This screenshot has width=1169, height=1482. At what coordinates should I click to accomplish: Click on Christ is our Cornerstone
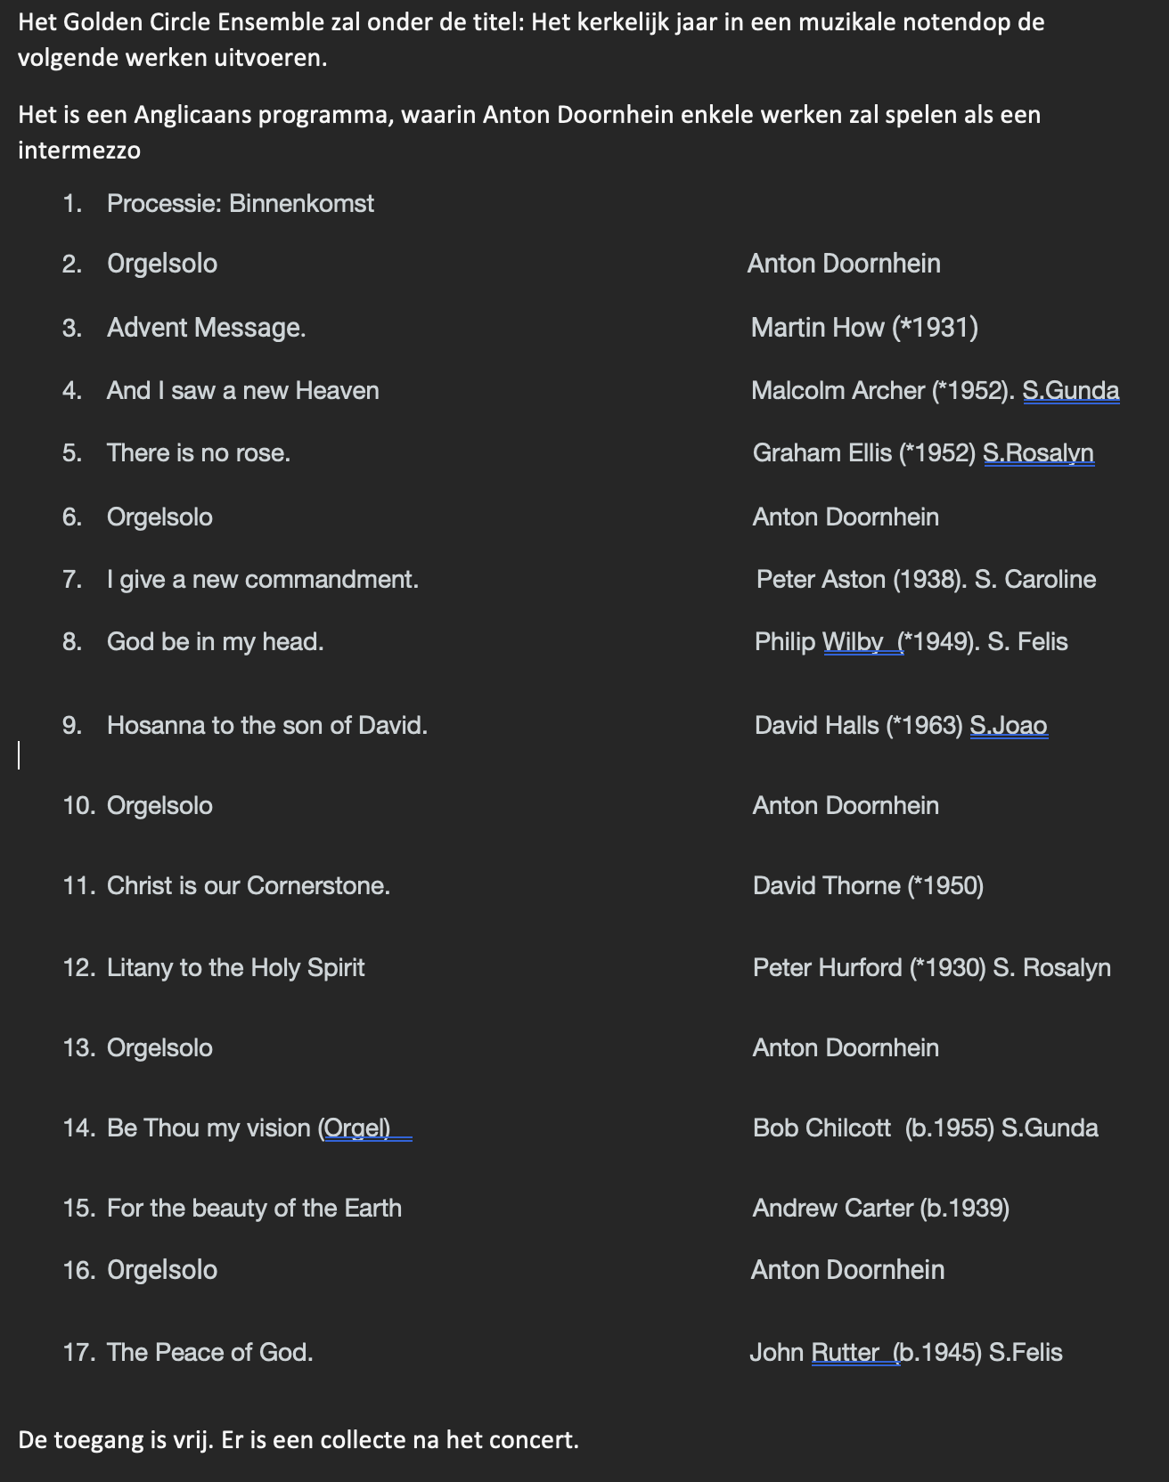[249, 885]
